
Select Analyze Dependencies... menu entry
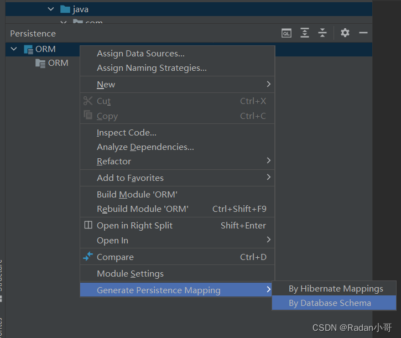point(177,147)
